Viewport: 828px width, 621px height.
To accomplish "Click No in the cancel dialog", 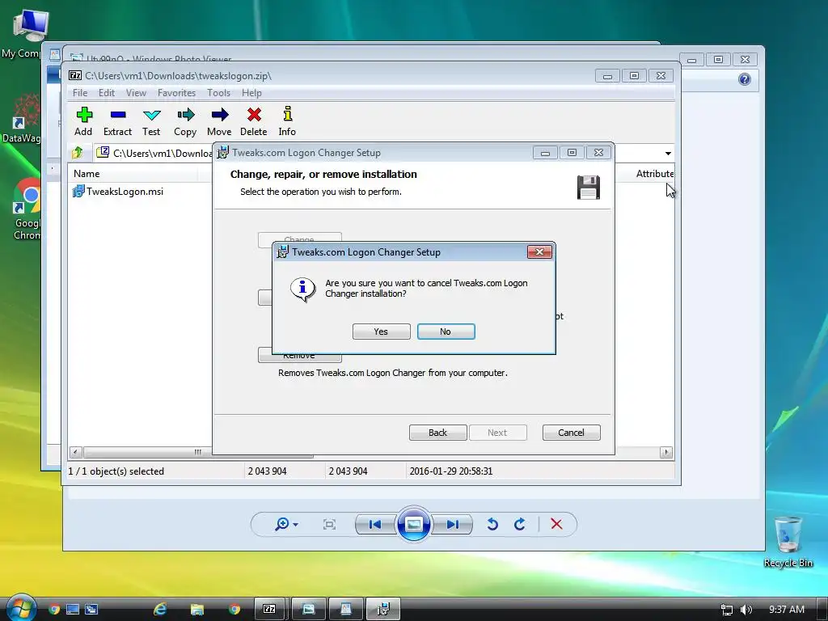I will point(446,332).
